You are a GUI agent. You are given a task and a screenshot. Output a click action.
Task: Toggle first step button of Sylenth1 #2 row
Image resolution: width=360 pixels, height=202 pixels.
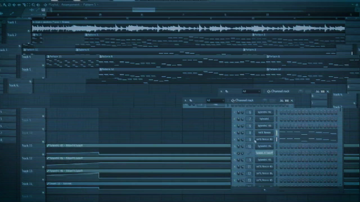[x=281, y=112]
